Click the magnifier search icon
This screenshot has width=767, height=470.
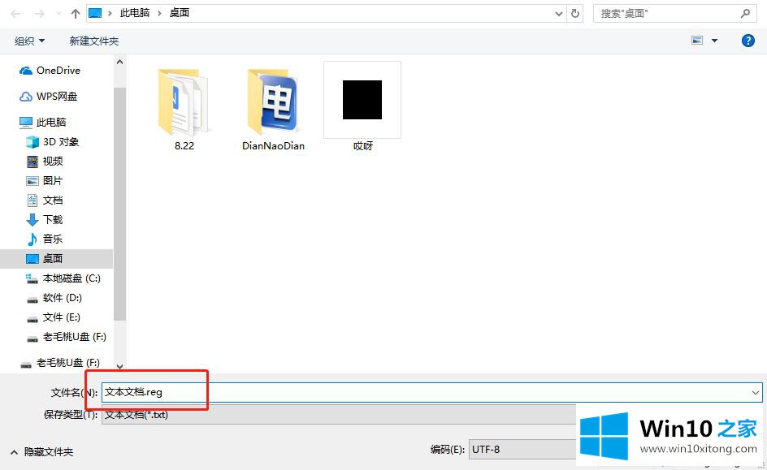[x=745, y=13]
